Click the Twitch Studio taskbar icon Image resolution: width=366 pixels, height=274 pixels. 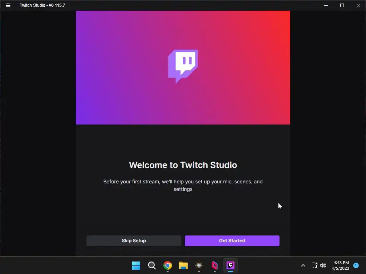(231, 265)
